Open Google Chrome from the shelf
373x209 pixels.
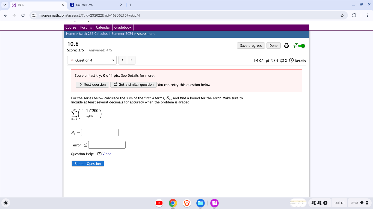click(173, 203)
